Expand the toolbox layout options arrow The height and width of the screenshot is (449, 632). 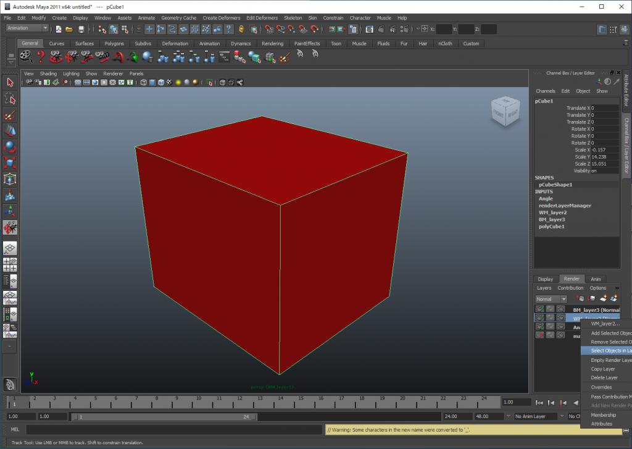click(10, 346)
